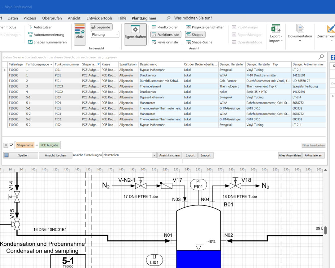
Task: Click Filter bearbeiten
Action: [x=313, y=145]
